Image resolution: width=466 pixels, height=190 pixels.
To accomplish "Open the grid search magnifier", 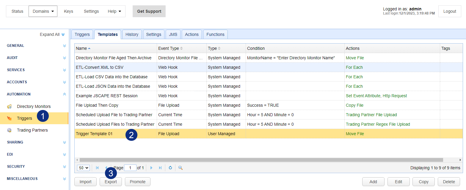I will pyautogui.click(x=181, y=168).
